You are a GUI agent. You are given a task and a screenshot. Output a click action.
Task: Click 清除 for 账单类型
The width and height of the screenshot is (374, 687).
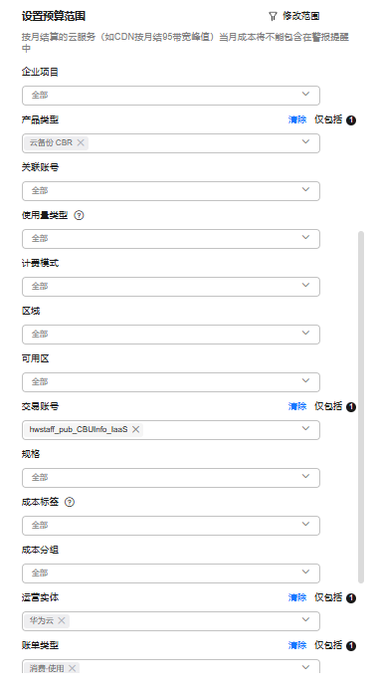(x=297, y=645)
